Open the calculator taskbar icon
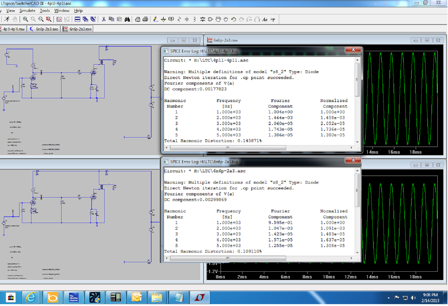This screenshot has width=448, height=306. pos(115,298)
